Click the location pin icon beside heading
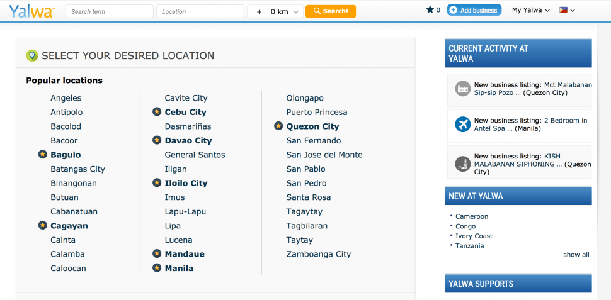Image resolution: width=611 pixels, height=300 pixels. 32,55
